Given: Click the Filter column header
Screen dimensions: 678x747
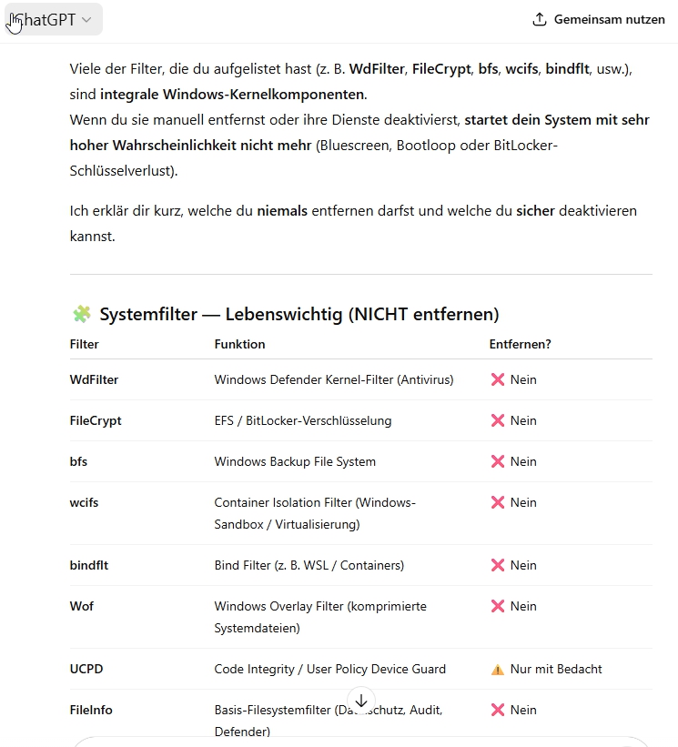Looking at the screenshot, I should click(x=85, y=344).
